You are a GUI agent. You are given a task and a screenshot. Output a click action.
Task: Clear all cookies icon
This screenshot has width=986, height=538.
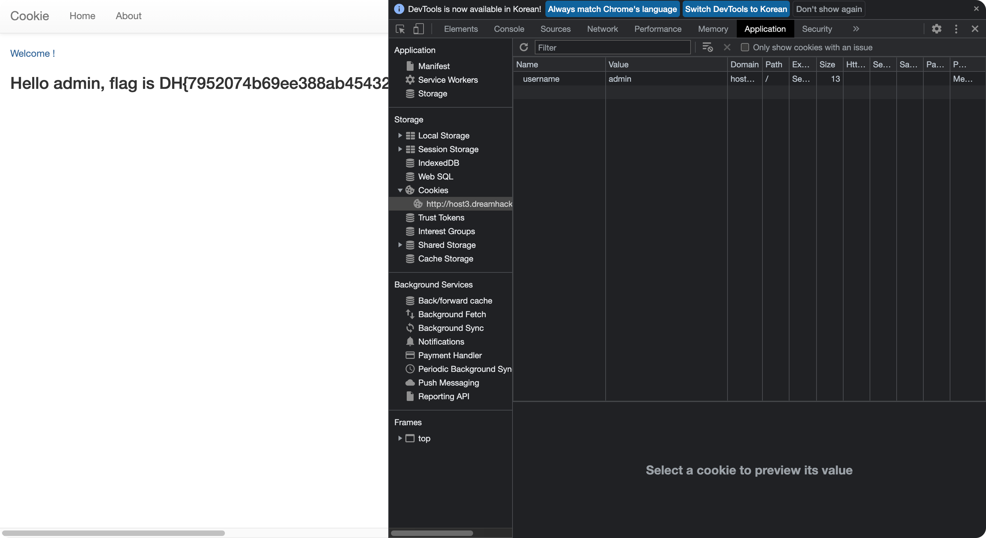(x=707, y=48)
